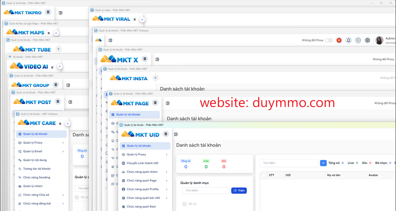Image resolution: width=396 pixels, height=211 pixels.
Task: Click the Admin avatar picture
Action: click(x=379, y=40)
